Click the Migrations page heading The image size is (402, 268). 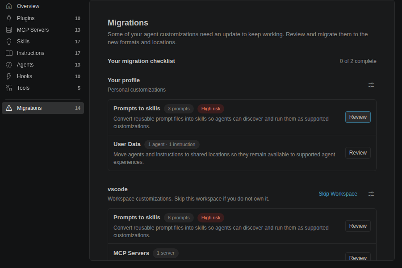tap(128, 23)
